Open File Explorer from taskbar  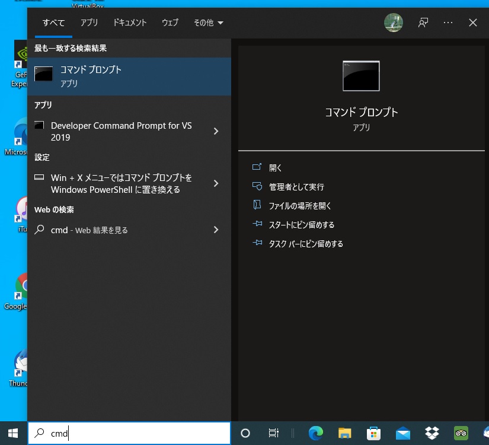coord(344,433)
